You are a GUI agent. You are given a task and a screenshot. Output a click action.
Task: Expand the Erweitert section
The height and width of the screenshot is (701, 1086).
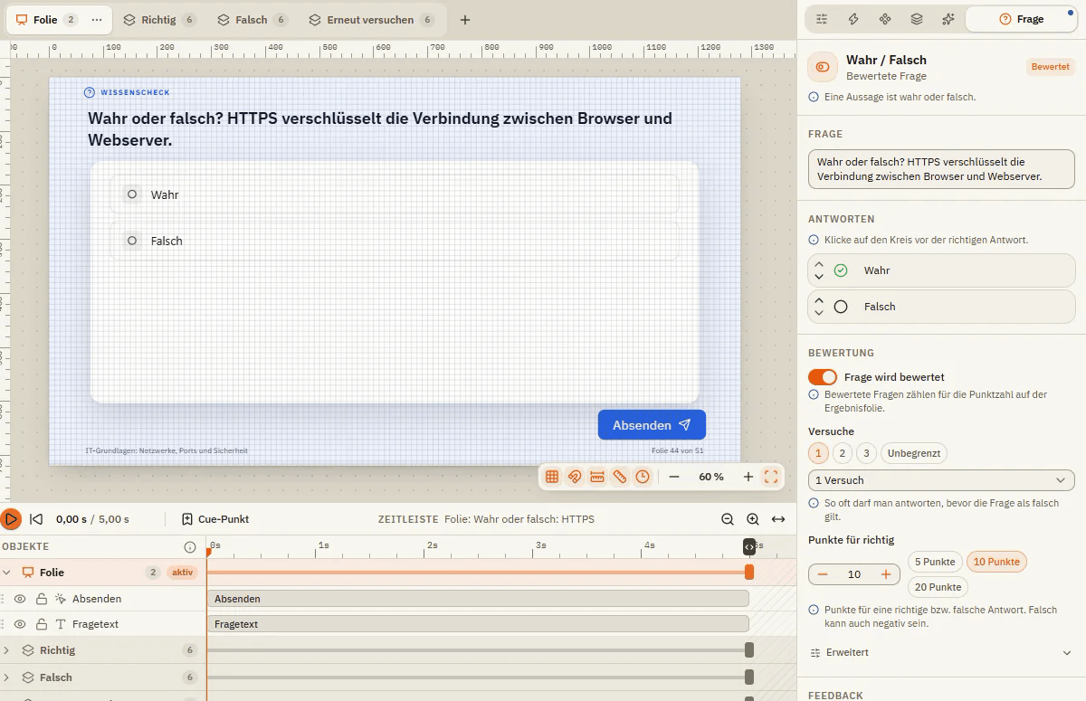pyautogui.click(x=941, y=652)
